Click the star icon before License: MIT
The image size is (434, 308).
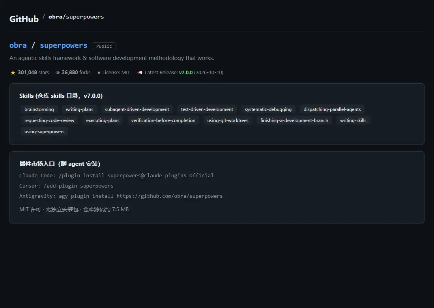click(x=99, y=73)
